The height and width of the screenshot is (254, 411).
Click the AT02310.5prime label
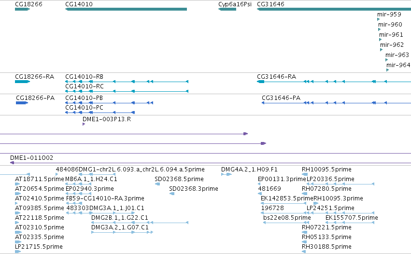(40, 227)
